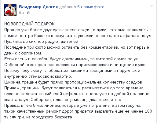This screenshot has width=157, height=123.
Task: Open the Владимир Долгих profile name link
Action: pos(38,7)
